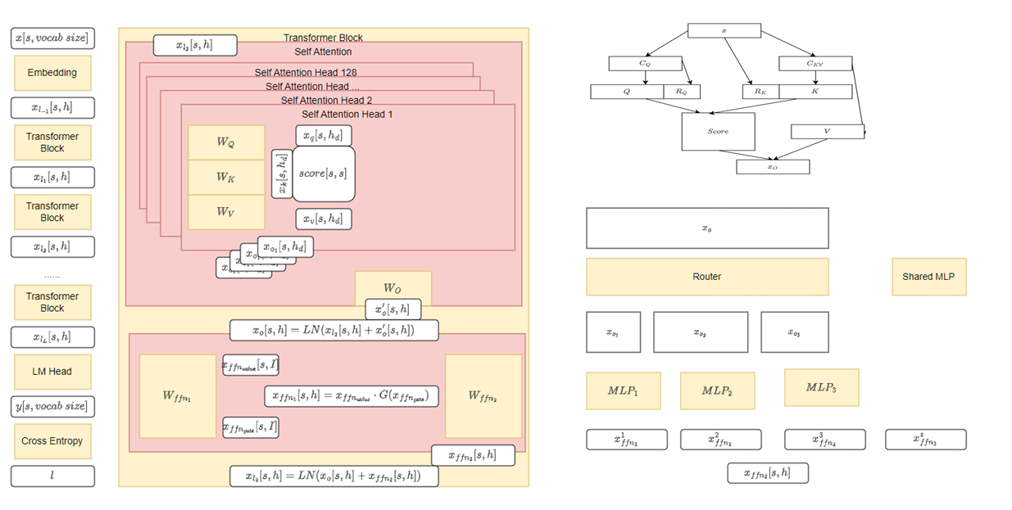Select the LM Head block
The width and height of the screenshot is (1012, 510).
point(52,372)
